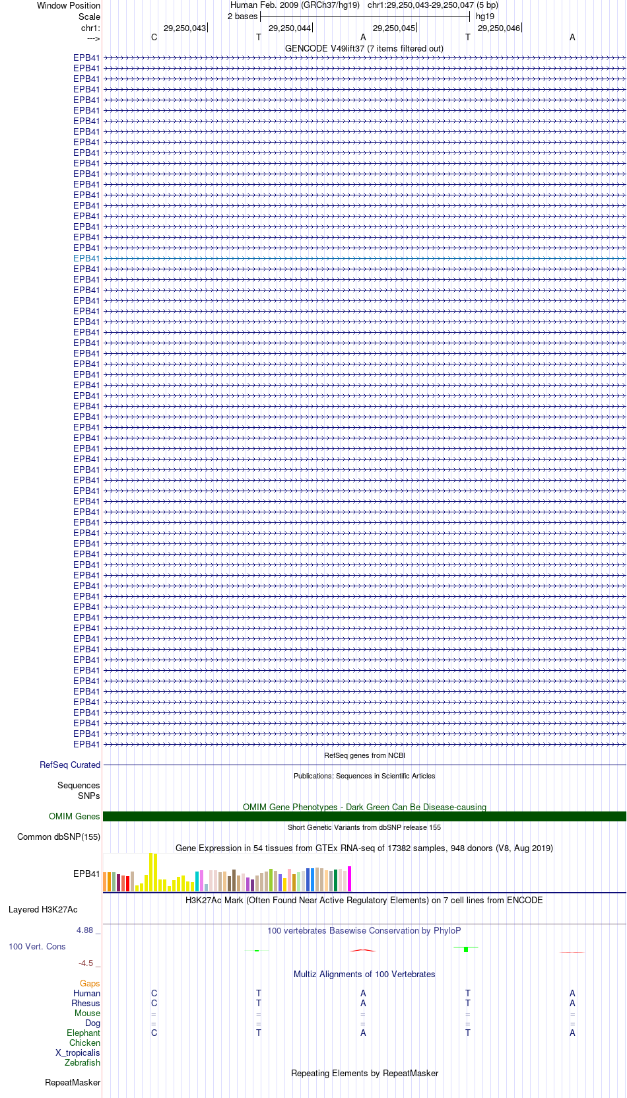The height and width of the screenshot is (1098, 627).
Task: Click the Elephant alignment row label
Action: click(x=84, y=1033)
